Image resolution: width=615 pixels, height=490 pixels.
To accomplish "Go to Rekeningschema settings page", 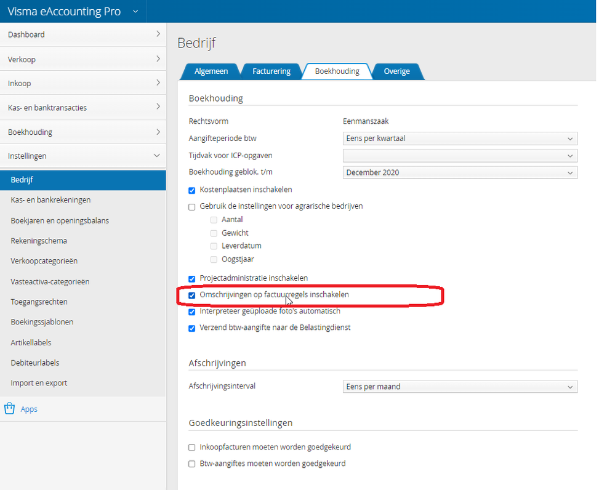I will [39, 241].
